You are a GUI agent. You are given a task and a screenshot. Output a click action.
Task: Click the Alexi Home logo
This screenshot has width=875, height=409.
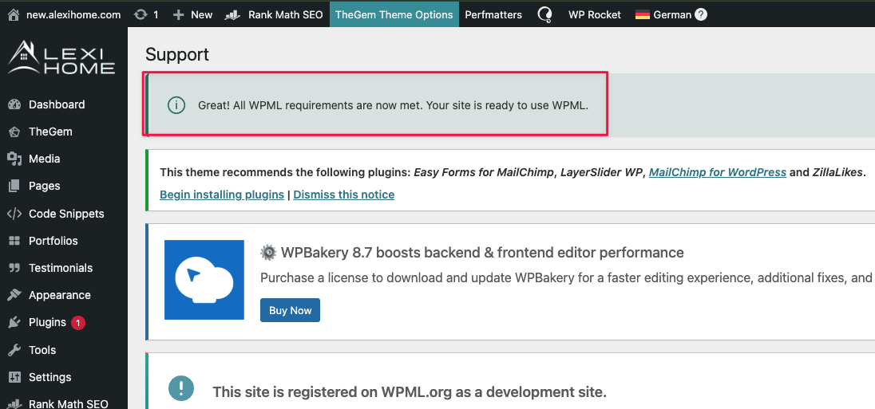62,58
